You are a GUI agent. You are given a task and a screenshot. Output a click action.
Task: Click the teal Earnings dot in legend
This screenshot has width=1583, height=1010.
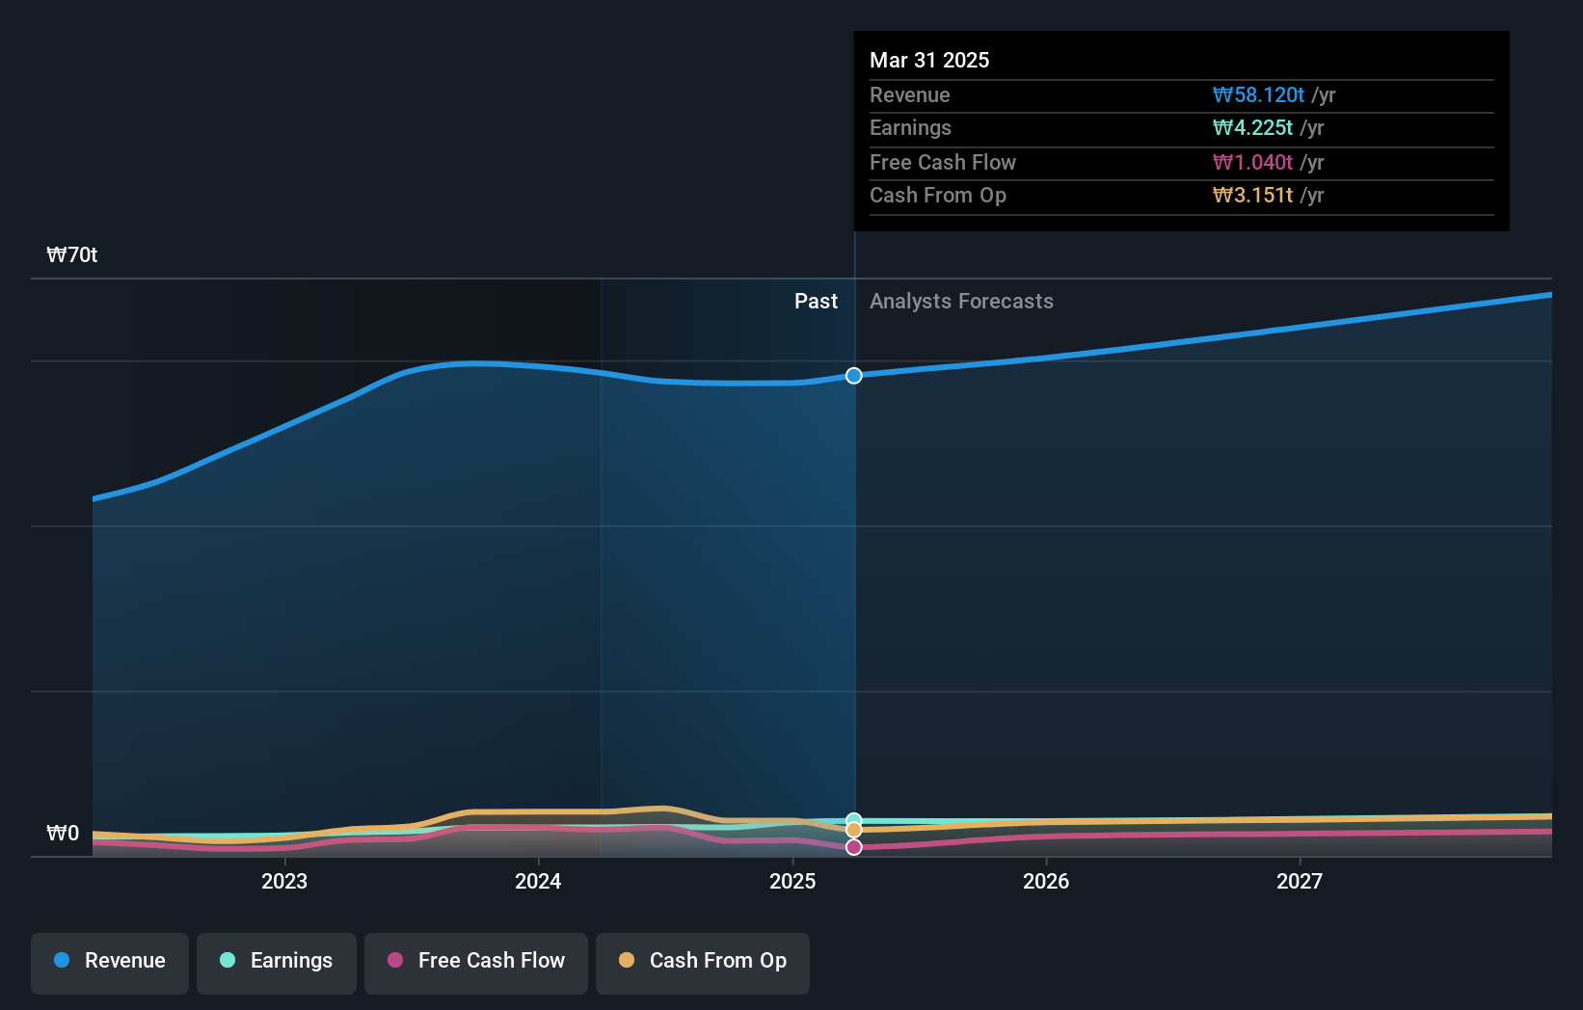click(228, 960)
